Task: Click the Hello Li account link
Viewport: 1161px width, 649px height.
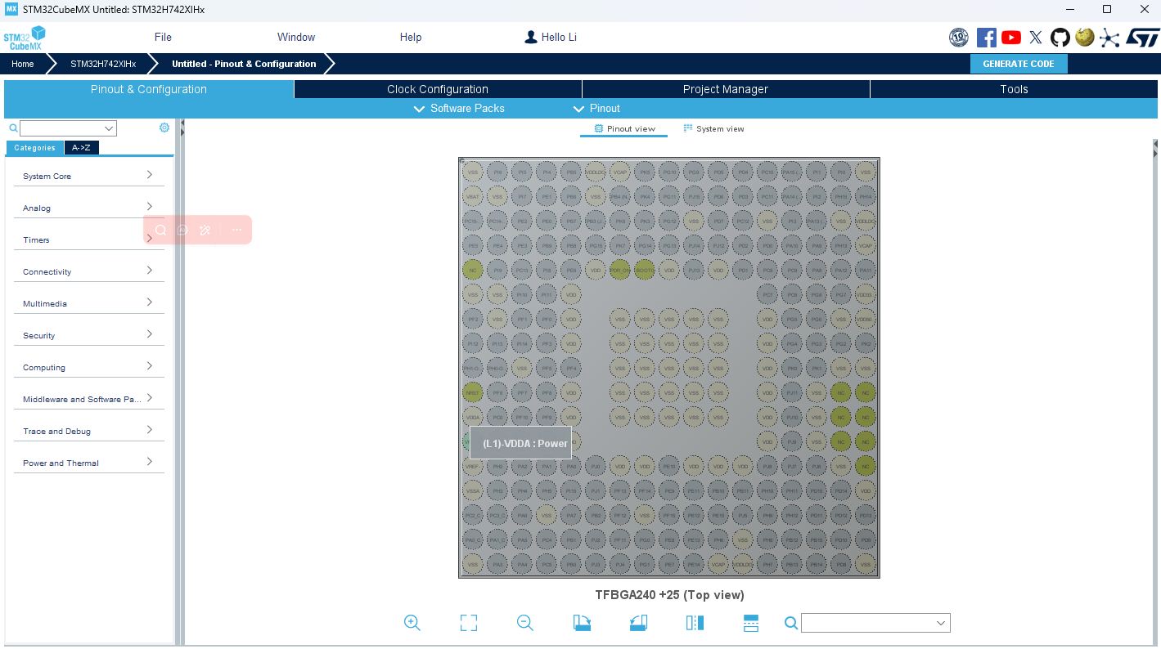Action: (x=559, y=38)
